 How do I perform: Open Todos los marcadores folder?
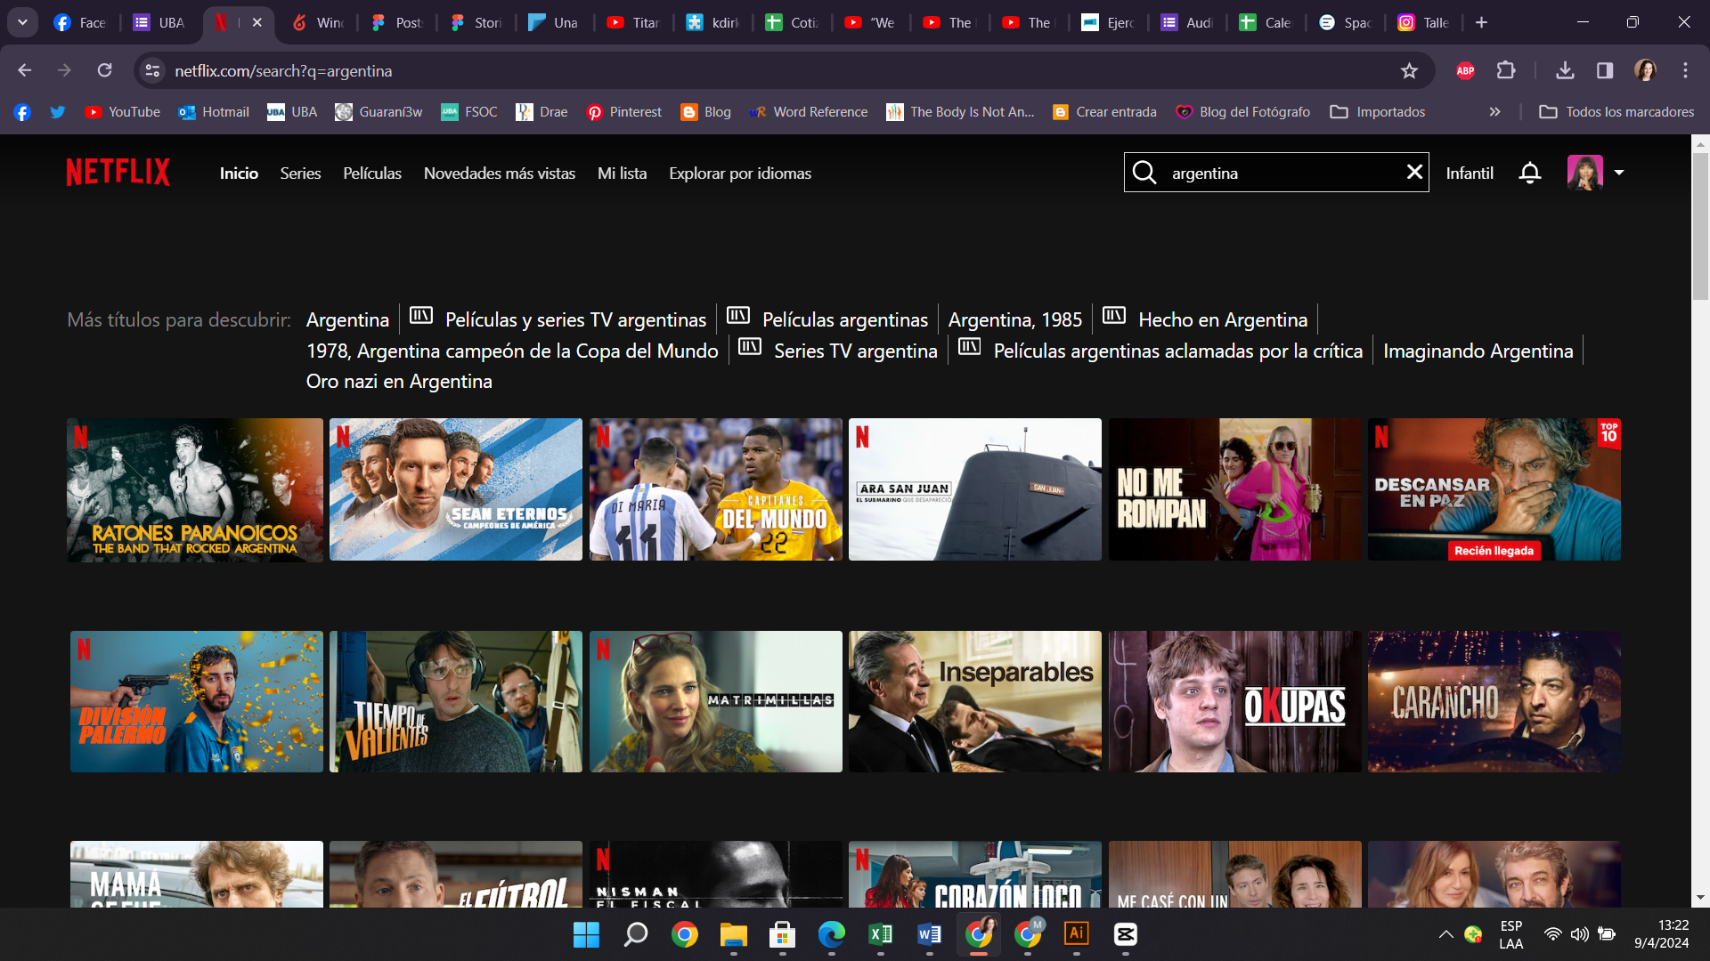tap(1616, 112)
